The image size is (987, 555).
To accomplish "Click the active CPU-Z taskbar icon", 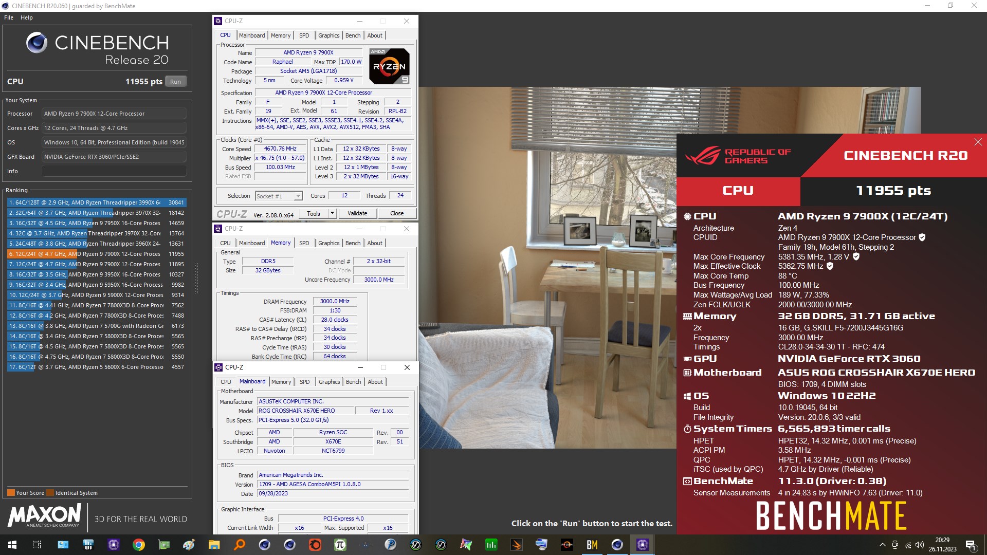I will tap(643, 545).
